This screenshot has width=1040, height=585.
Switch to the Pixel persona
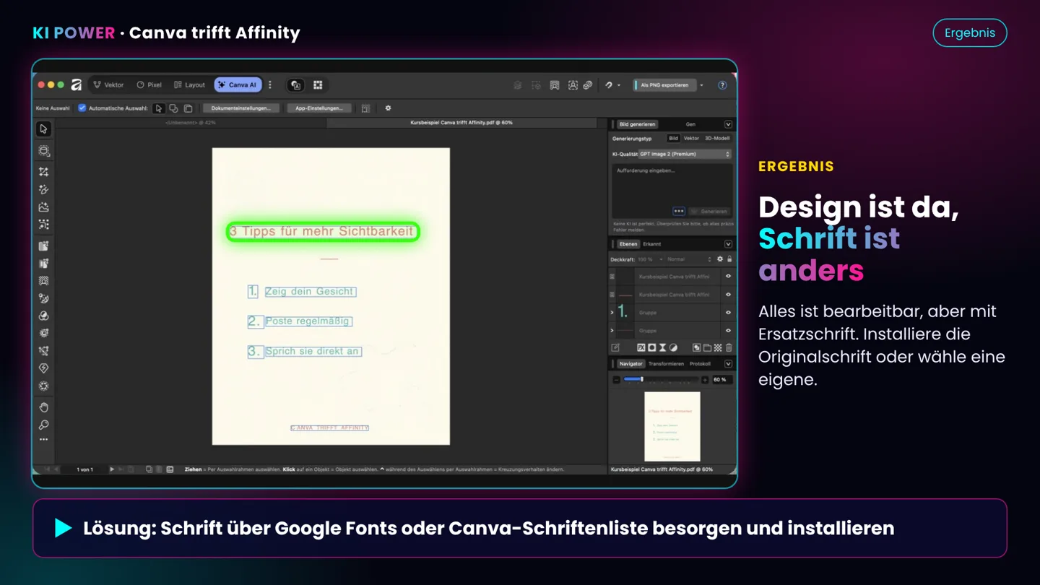pyautogui.click(x=149, y=85)
